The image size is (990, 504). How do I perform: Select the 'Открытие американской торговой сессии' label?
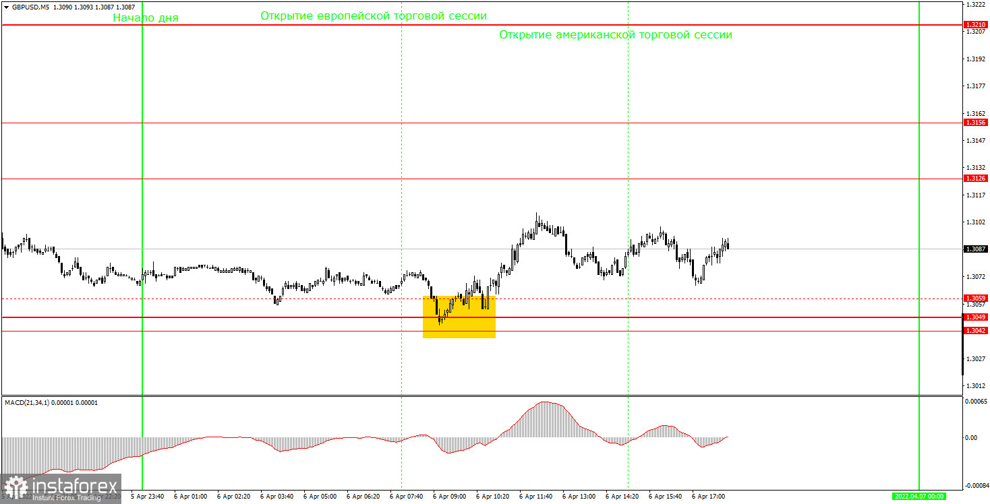(616, 35)
